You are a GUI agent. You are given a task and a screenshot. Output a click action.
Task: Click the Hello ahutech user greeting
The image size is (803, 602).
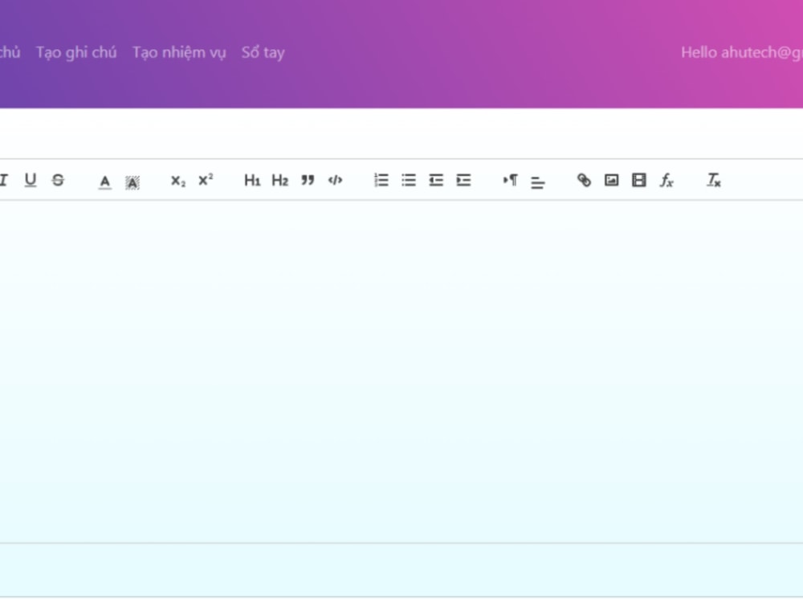(x=741, y=52)
